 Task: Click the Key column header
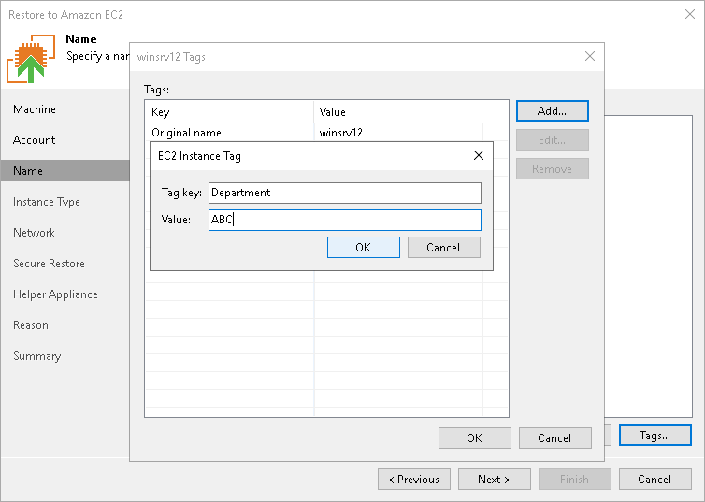pyautogui.click(x=229, y=112)
